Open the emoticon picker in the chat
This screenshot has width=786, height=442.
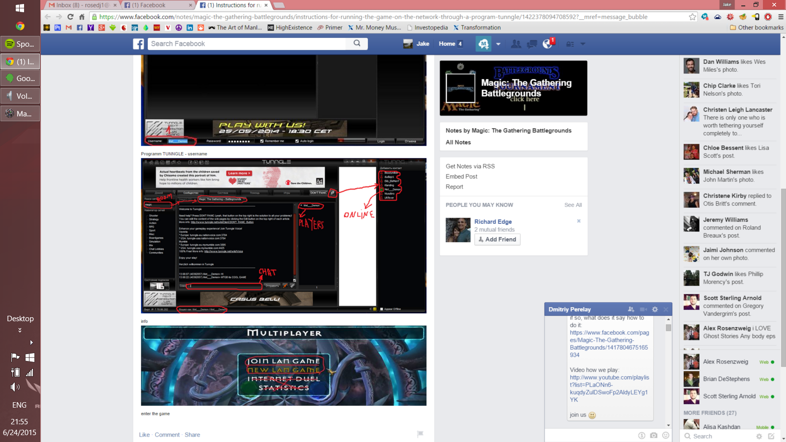(666, 436)
